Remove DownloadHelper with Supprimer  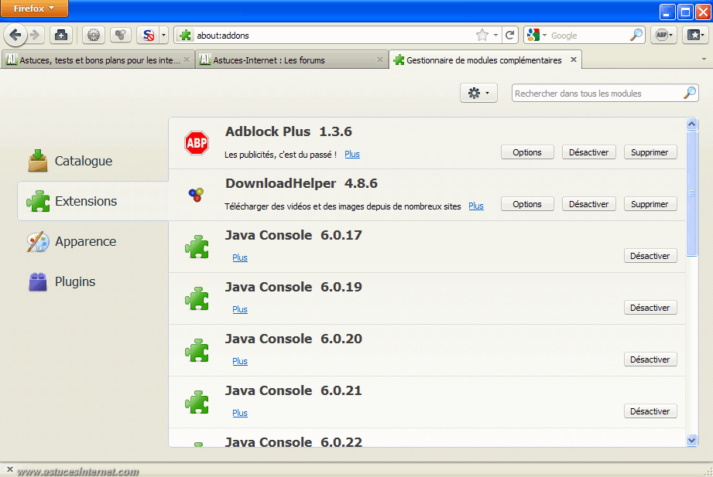click(650, 204)
